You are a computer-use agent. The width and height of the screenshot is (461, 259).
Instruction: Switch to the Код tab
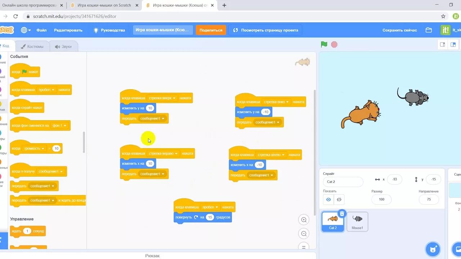pyautogui.click(x=6, y=46)
